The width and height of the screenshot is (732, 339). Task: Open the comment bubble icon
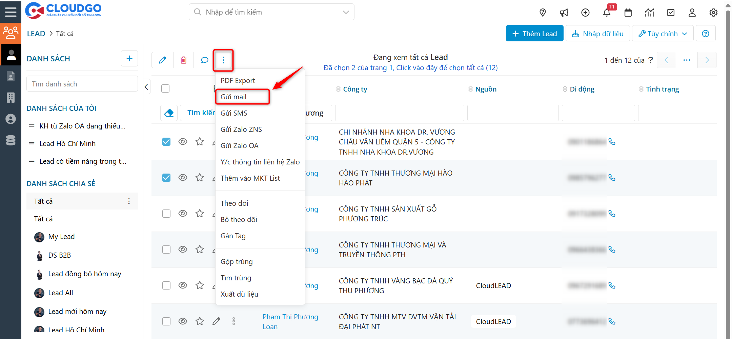point(204,60)
